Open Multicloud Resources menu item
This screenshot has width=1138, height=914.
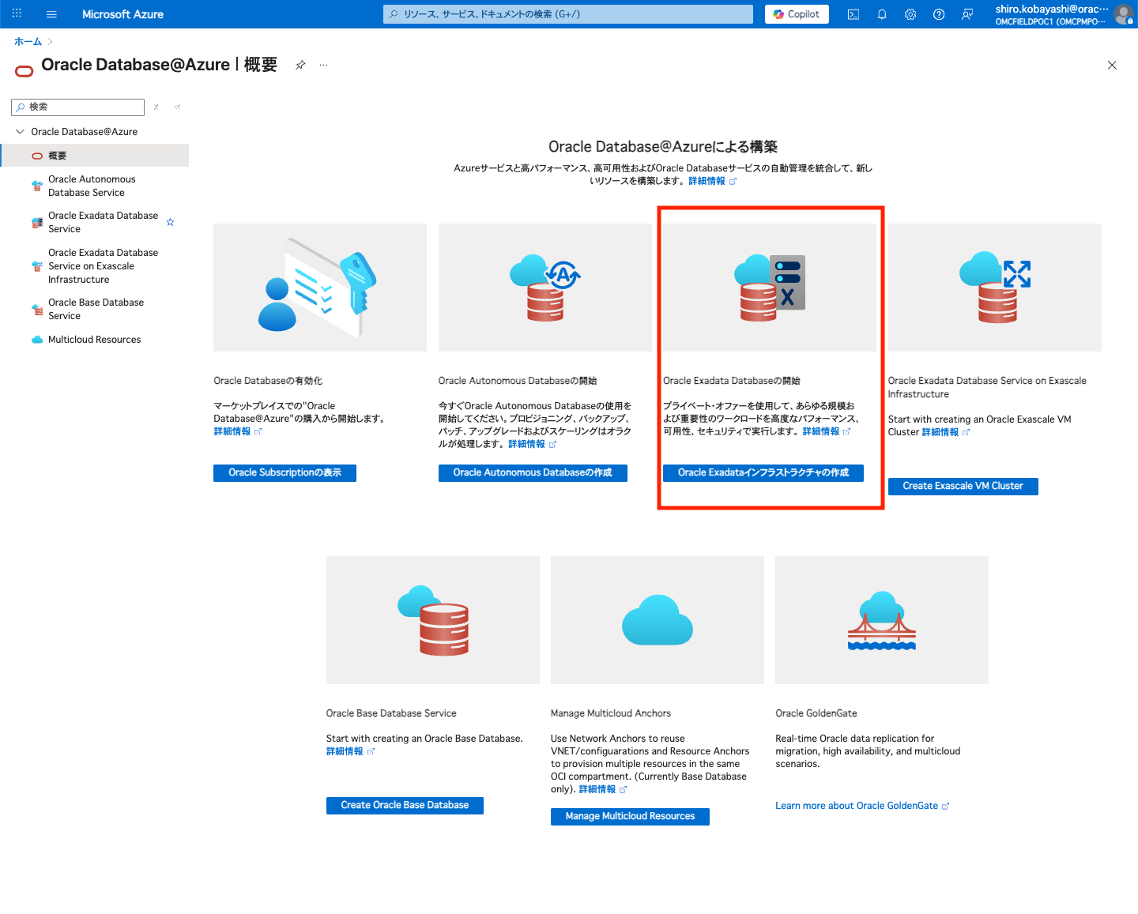click(95, 340)
